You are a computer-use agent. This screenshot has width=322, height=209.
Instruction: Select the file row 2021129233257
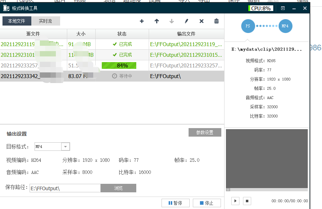[x=112, y=66]
